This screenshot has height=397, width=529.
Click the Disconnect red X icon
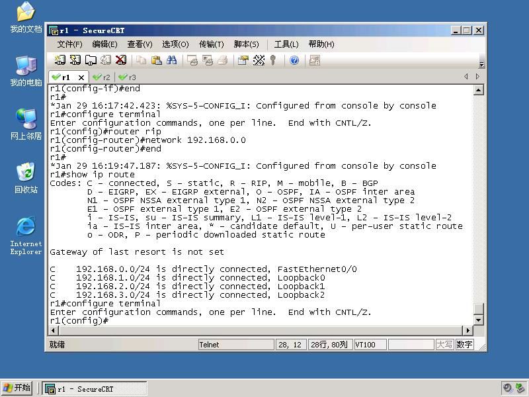(x=121, y=60)
